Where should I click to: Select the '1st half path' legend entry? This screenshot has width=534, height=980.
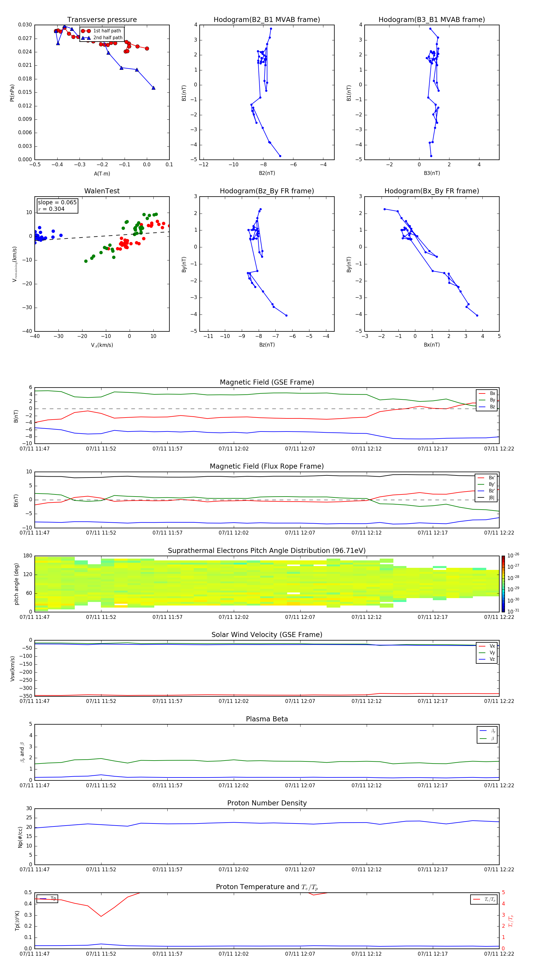point(101,31)
